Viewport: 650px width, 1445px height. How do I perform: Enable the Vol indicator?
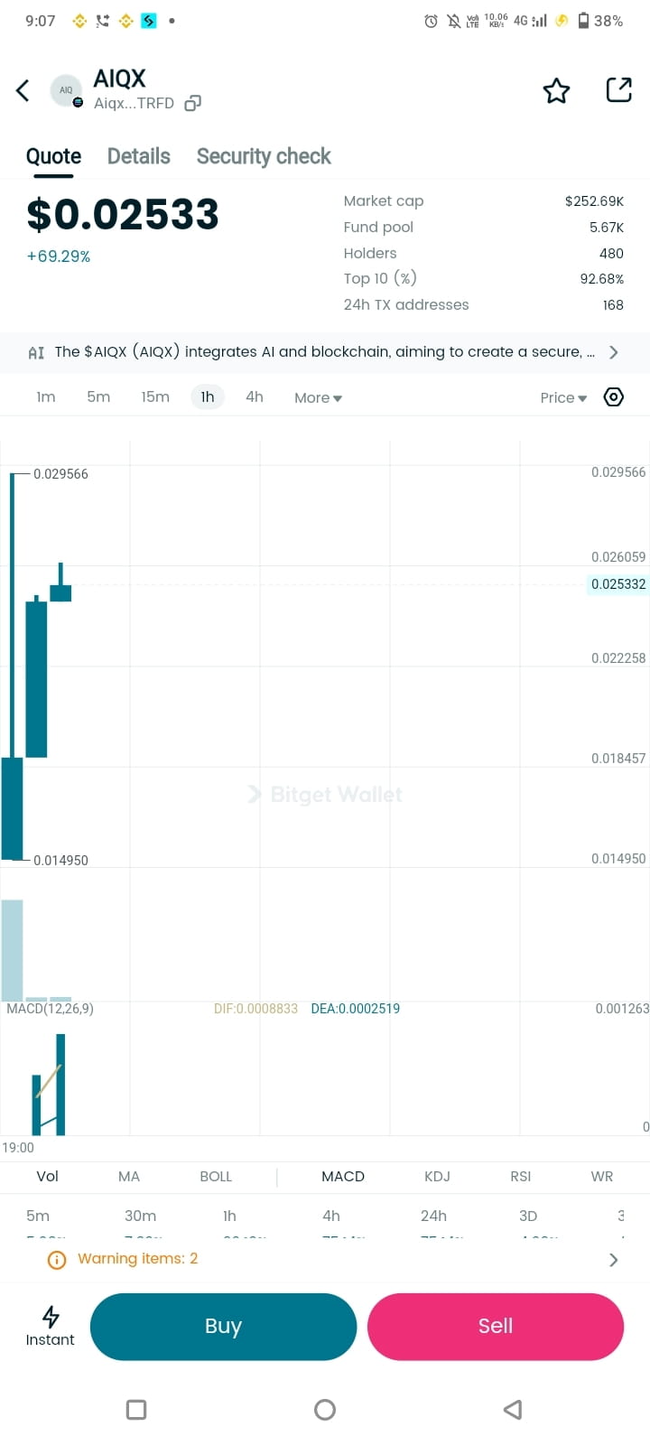(47, 1177)
